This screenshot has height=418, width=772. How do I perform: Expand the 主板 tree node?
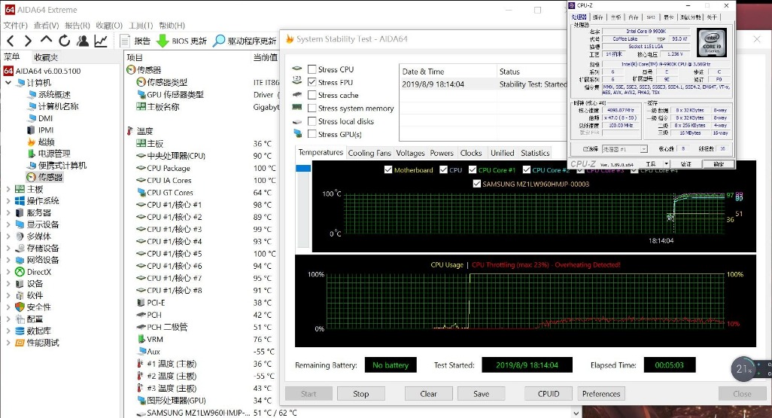[x=8, y=189]
